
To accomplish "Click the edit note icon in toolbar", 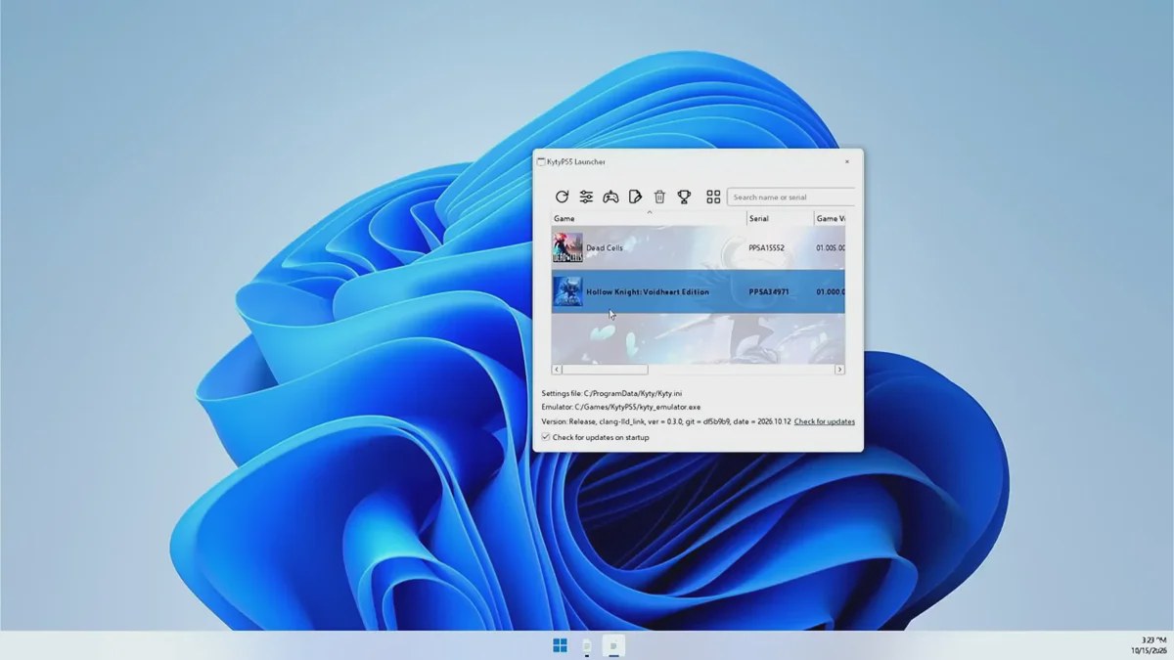I will (635, 197).
